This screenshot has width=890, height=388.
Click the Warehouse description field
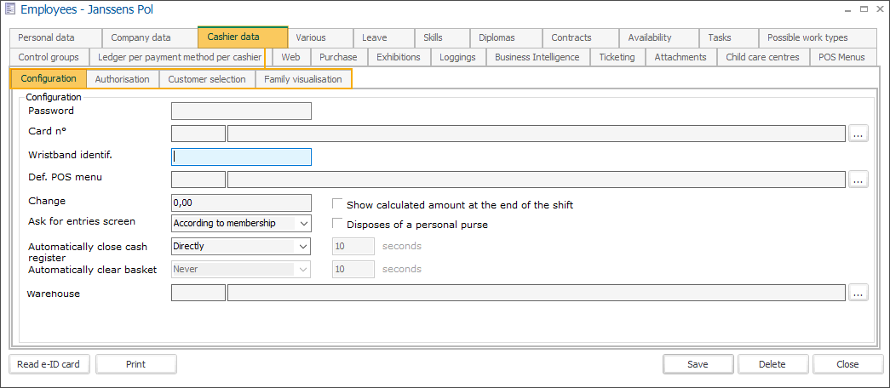[x=537, y=293]
